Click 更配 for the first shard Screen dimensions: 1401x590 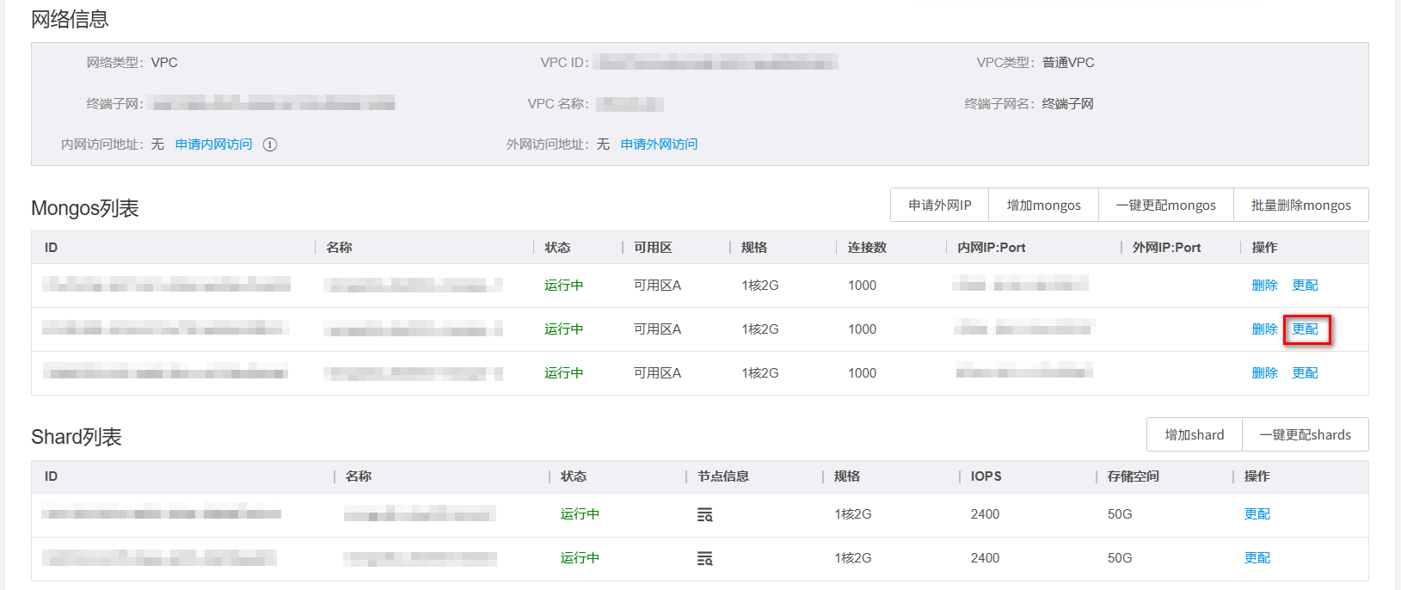click(x=1257, y=514)
